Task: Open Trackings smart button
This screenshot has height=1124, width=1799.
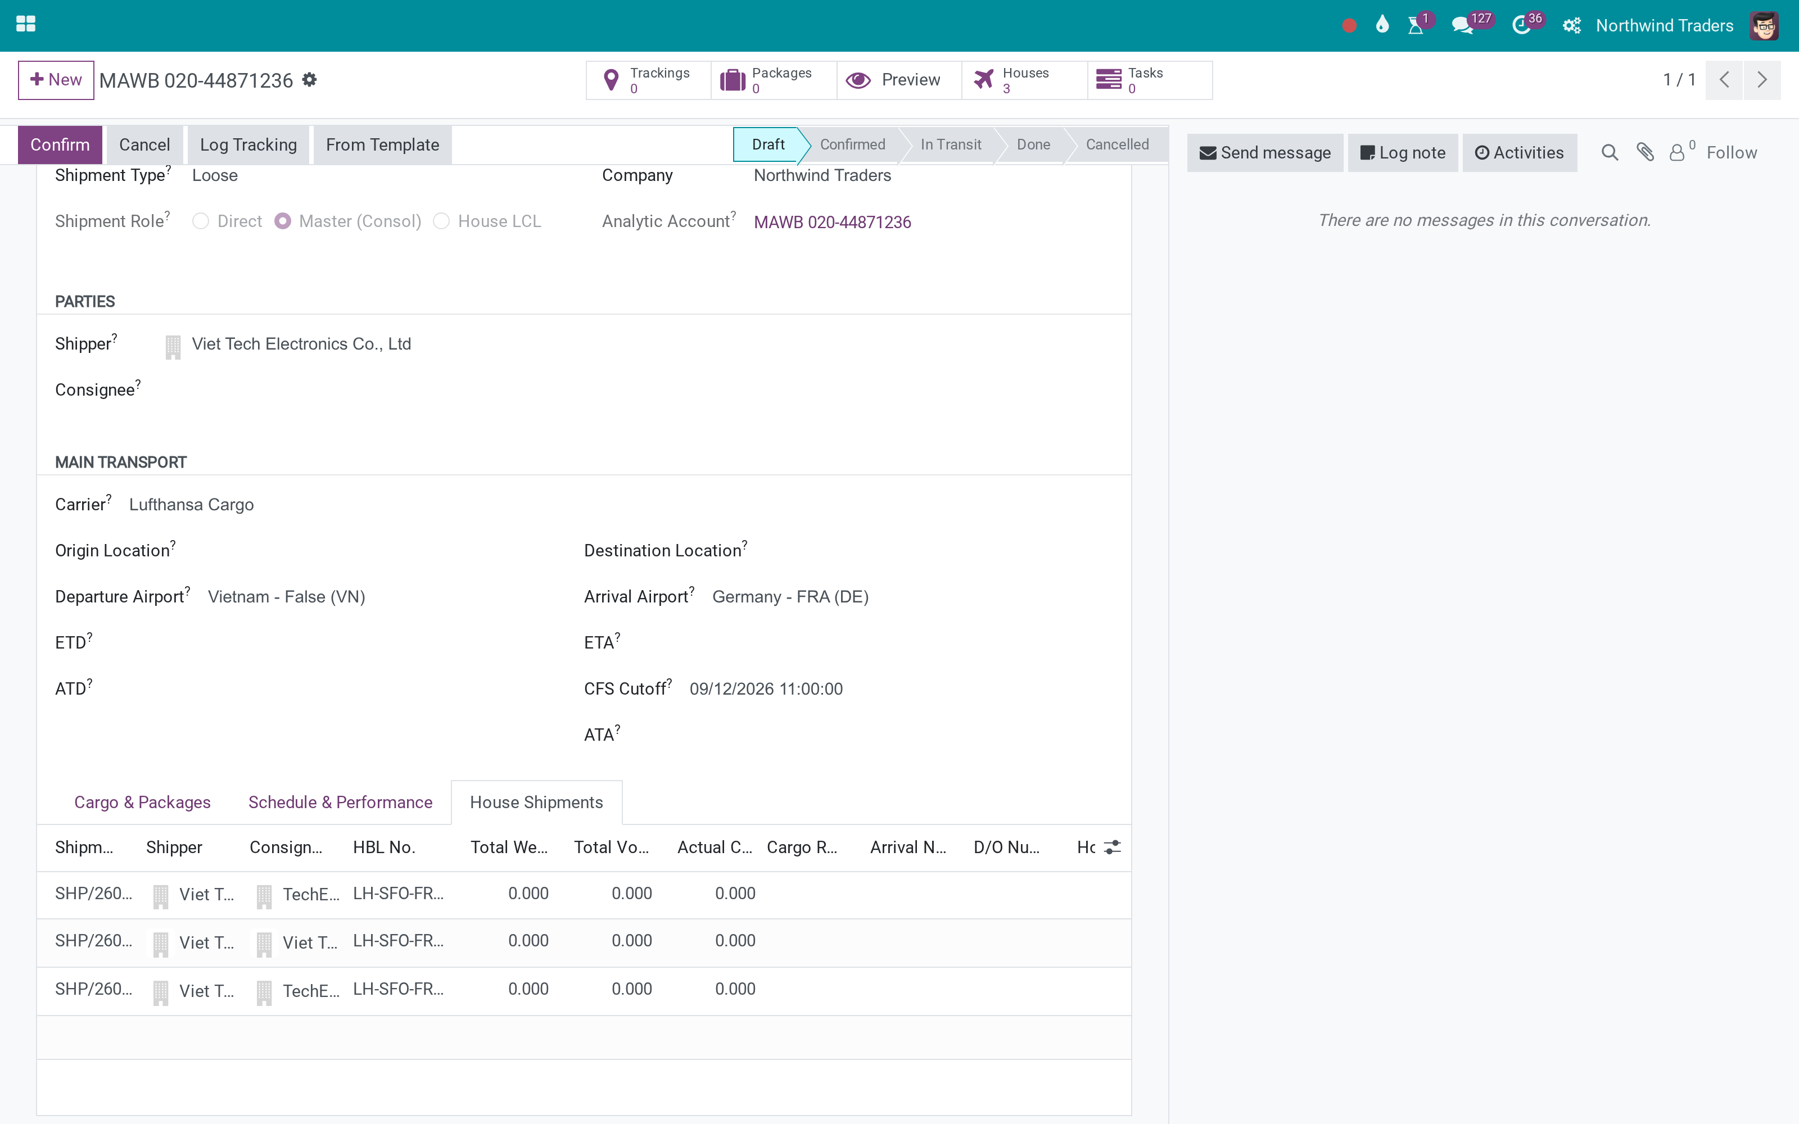Action: (648, 80)
